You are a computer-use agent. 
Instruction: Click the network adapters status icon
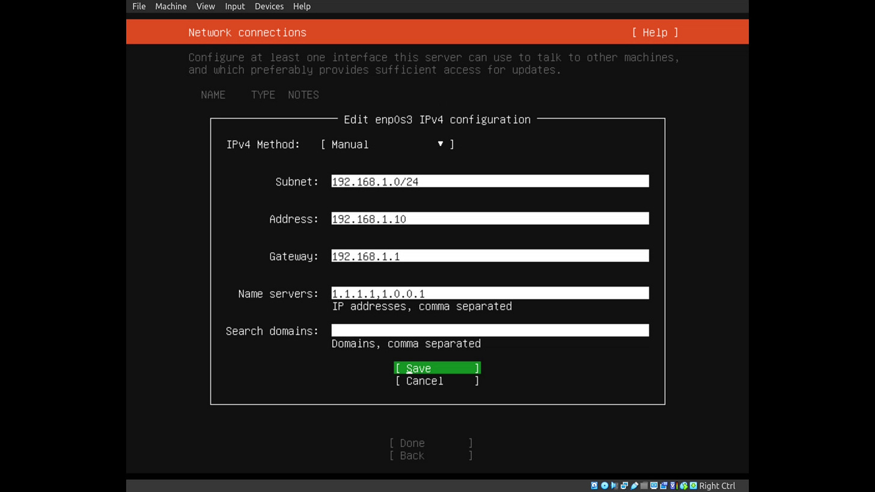(x=624, y=485)
